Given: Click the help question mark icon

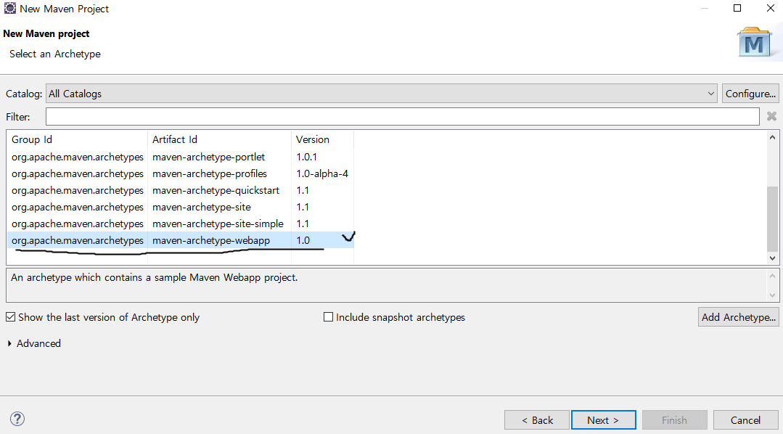Looking at the screenshot, I should [x=17, y=419].
